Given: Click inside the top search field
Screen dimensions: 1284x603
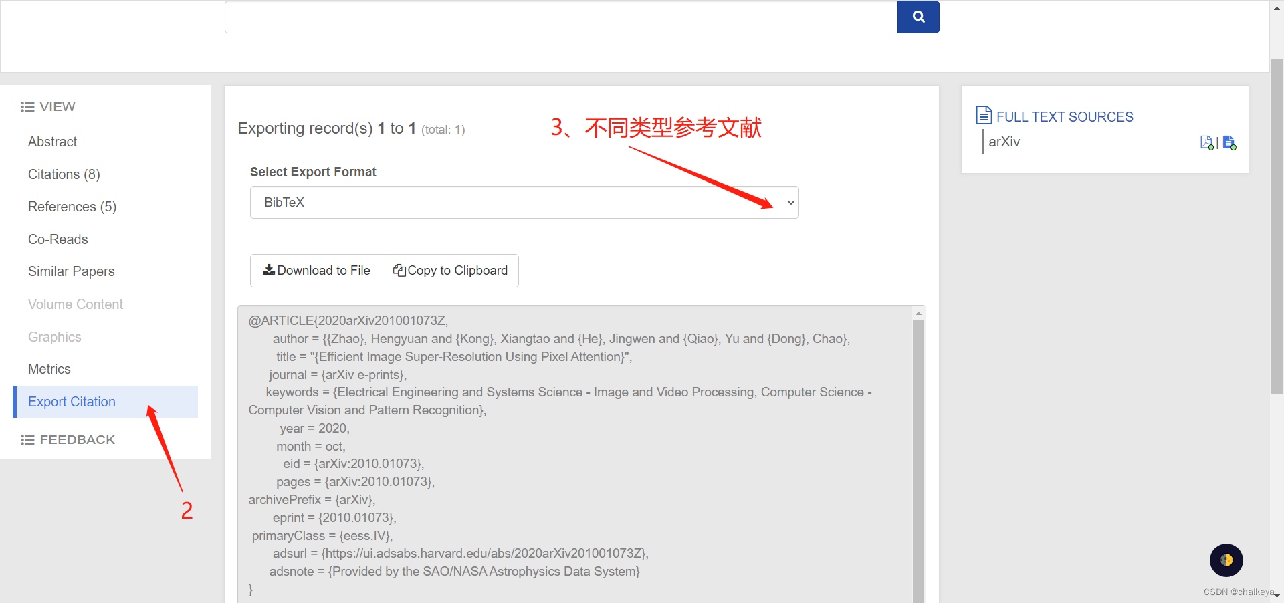Looking at the screenshot, I should [x=561, y=17].
